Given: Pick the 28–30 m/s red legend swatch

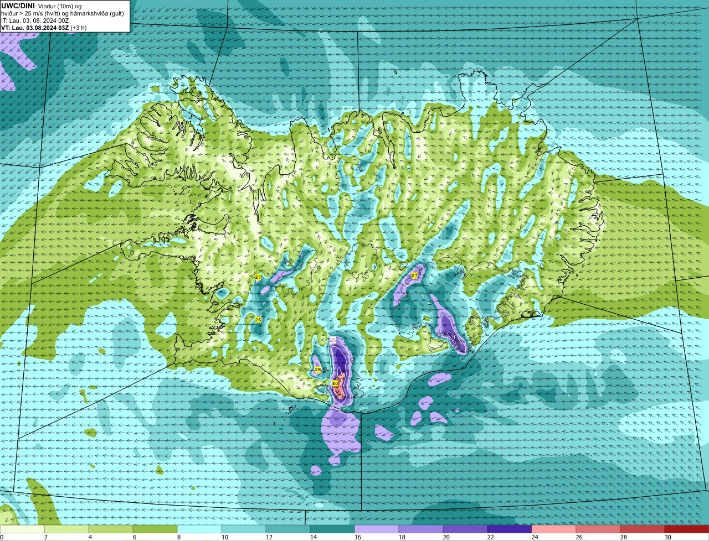Looking at the screenshot, I should (643, 529).
